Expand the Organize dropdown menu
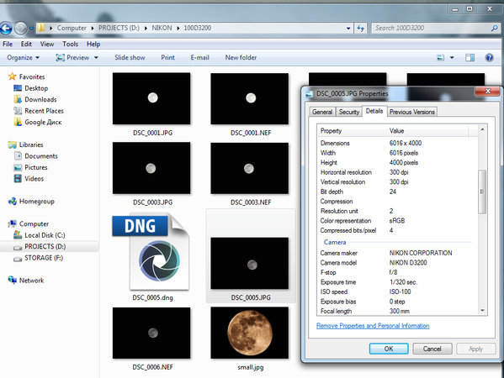504x378 pixels. click(x=24, y=58)
